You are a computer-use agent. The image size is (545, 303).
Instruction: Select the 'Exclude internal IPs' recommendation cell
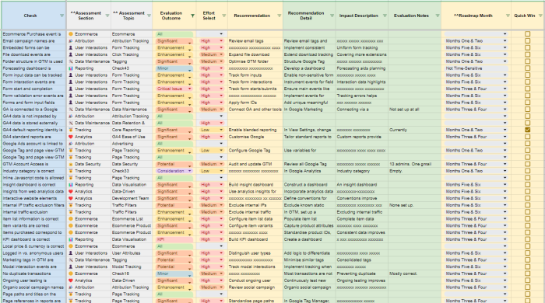[x=255, y=205]
